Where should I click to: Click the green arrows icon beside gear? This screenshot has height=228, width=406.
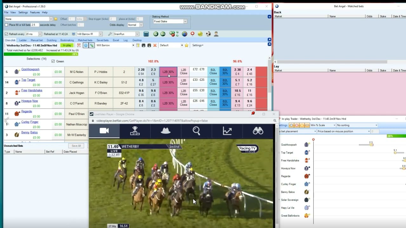(92, 45)
